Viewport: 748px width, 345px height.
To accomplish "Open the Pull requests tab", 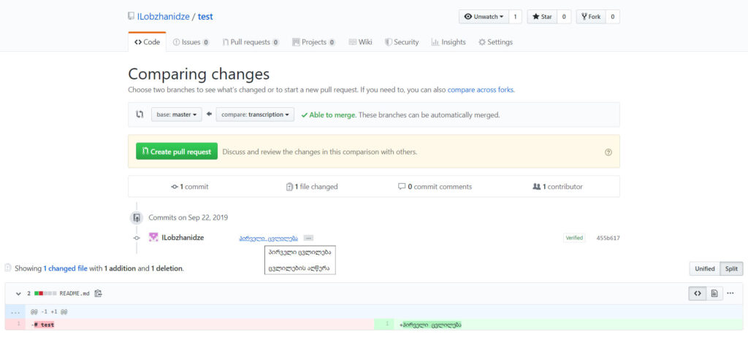I will pos(250,42).
